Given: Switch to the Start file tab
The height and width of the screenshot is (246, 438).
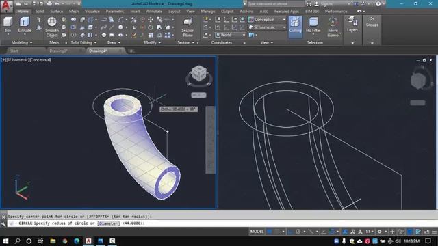Looking at the screenshot, I should (14, 51).
